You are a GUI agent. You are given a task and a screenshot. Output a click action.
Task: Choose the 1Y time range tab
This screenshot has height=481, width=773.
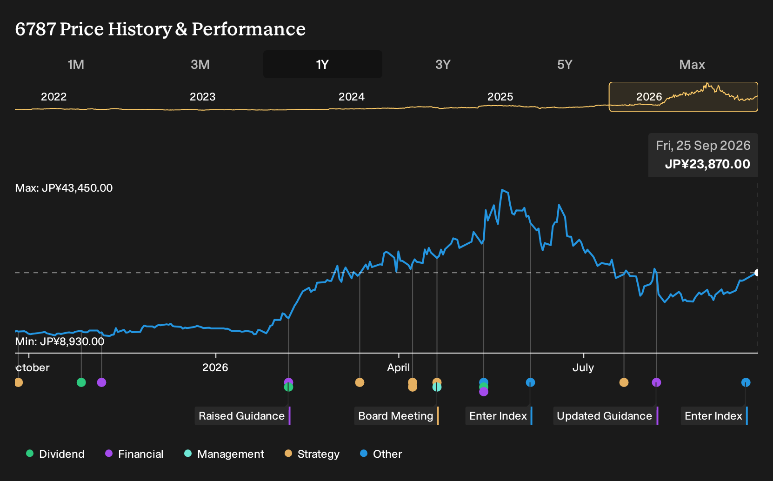click(322, 64)
